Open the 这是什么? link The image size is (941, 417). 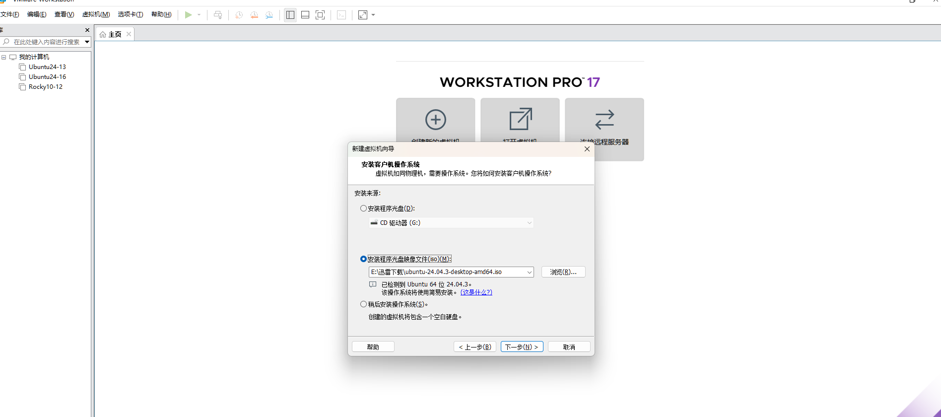(x=476, y=292)
